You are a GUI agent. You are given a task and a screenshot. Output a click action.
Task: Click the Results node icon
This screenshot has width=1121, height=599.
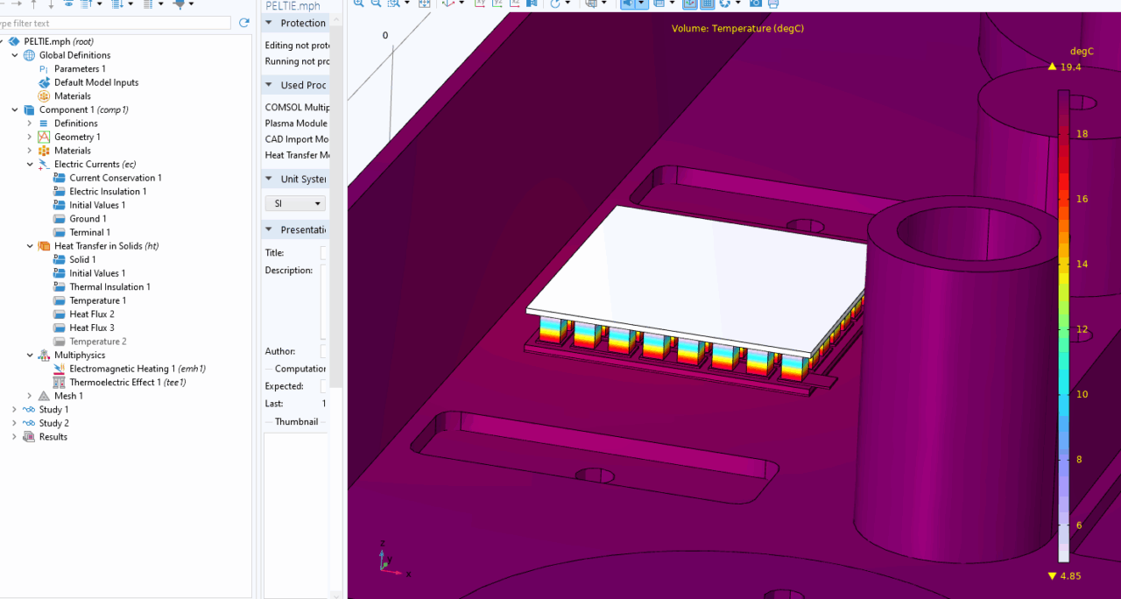(x=30, y=437)
